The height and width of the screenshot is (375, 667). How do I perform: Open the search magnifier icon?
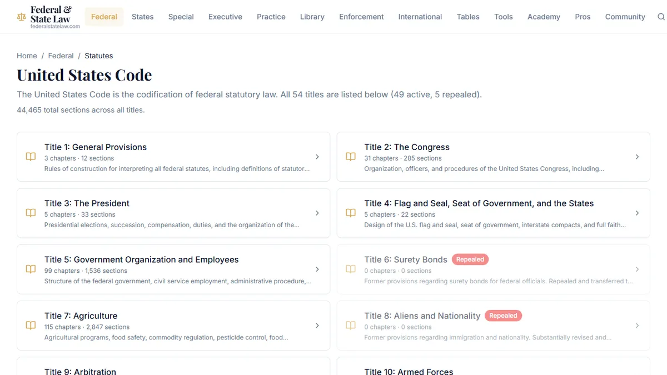pyautogui.click(x=661, y=17)
